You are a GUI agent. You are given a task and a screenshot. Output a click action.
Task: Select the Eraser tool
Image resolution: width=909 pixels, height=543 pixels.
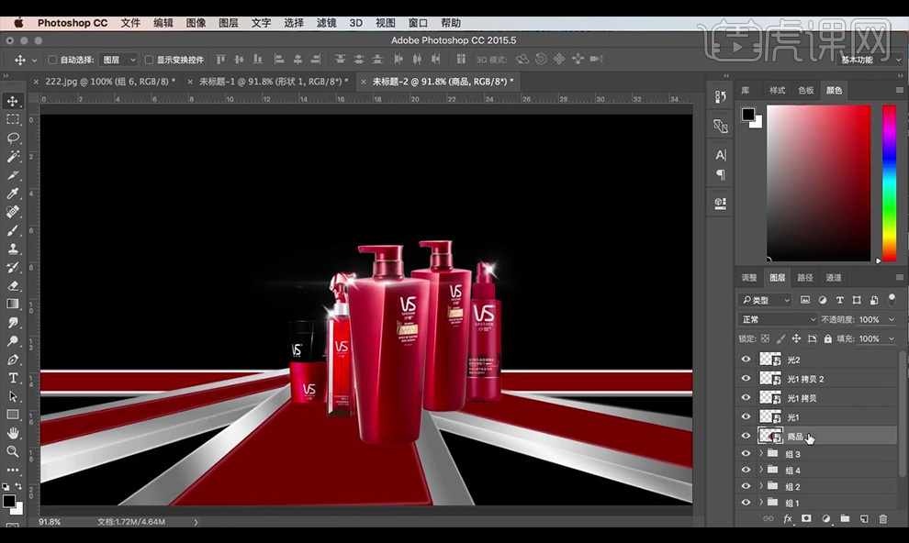13,285
